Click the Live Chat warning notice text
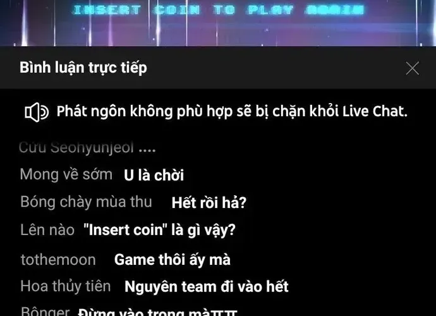The width and height of the screenshot is (436, 316). click(232, 111)
